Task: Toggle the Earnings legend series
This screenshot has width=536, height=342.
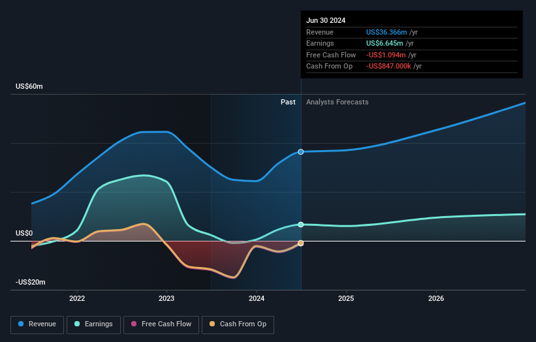Action: pyautogui.click(x=93, y=324)
